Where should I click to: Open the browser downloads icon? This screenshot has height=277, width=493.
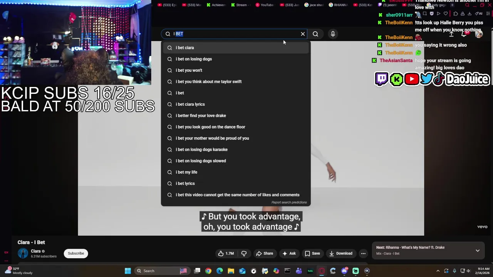470,14
